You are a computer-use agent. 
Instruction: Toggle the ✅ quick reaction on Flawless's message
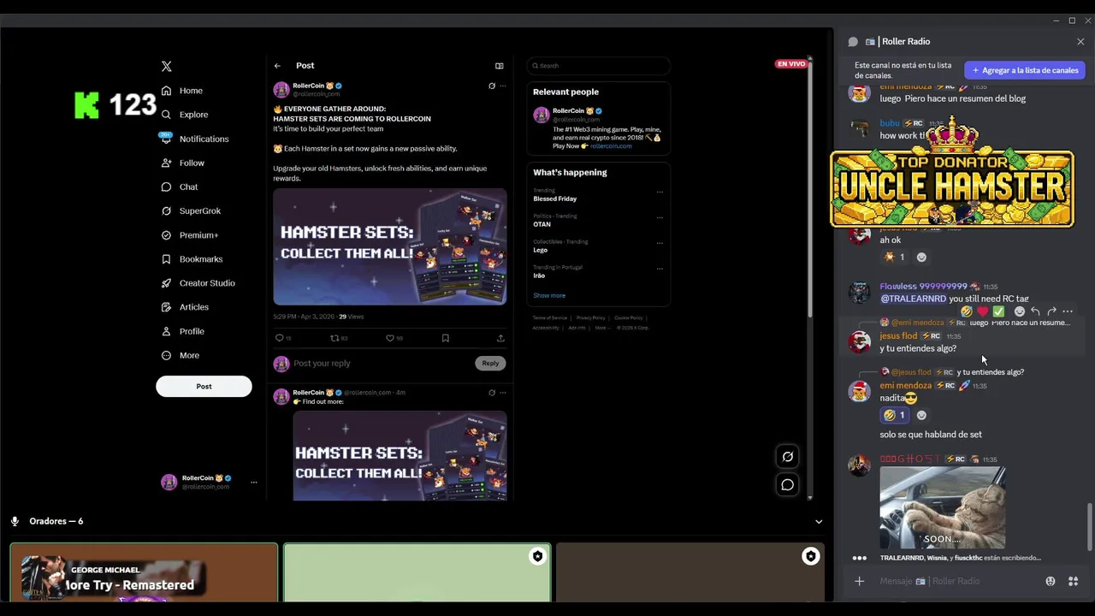pos(998,312)
